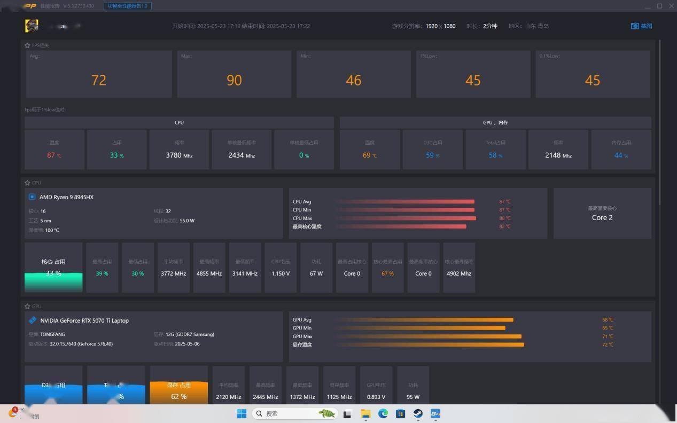Click the 最低频率 3141 MHz tile

point(245,268)
